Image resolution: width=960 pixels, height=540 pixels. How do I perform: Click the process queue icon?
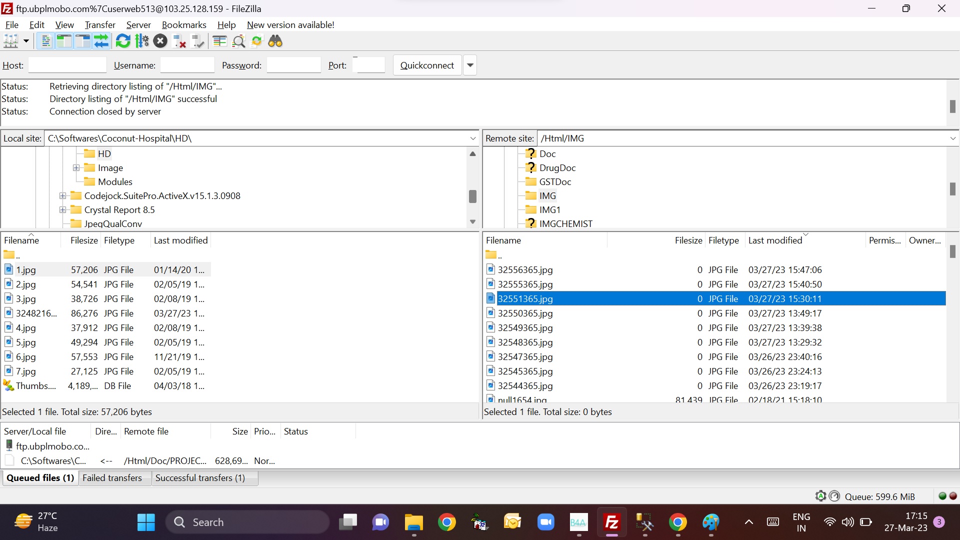click(142, 41)
